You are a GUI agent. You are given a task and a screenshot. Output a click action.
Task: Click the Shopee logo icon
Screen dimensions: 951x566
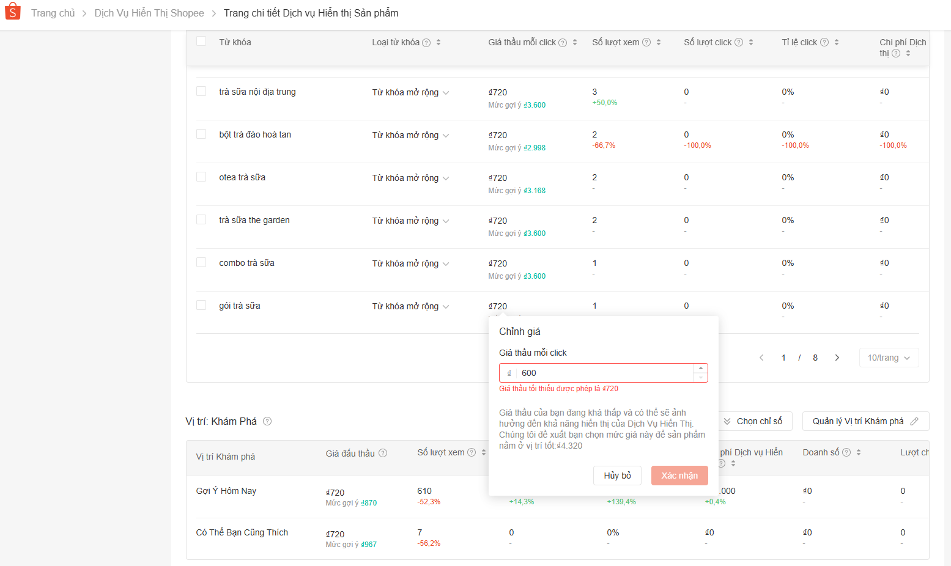tap(13, 12)
